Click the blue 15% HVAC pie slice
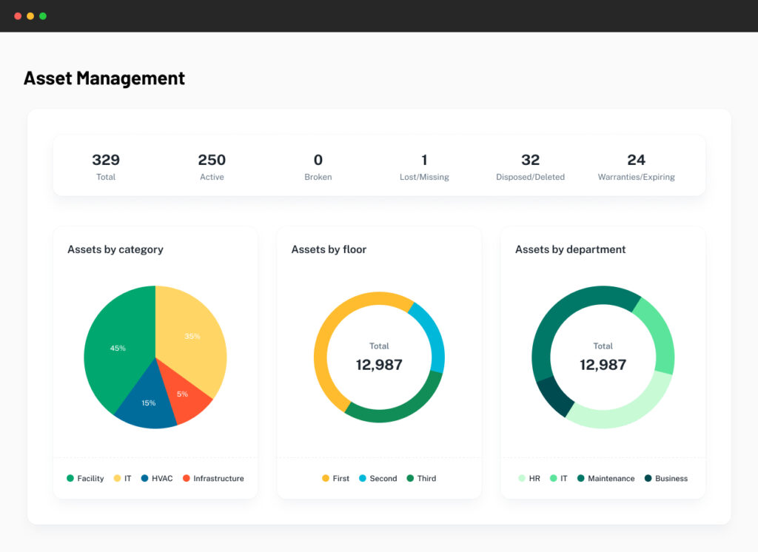 (x=148, y=403)
